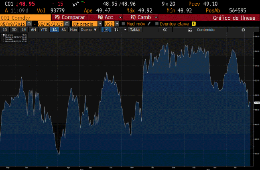
Task: Open chart settings gear icon
Action: pos(243,30)
